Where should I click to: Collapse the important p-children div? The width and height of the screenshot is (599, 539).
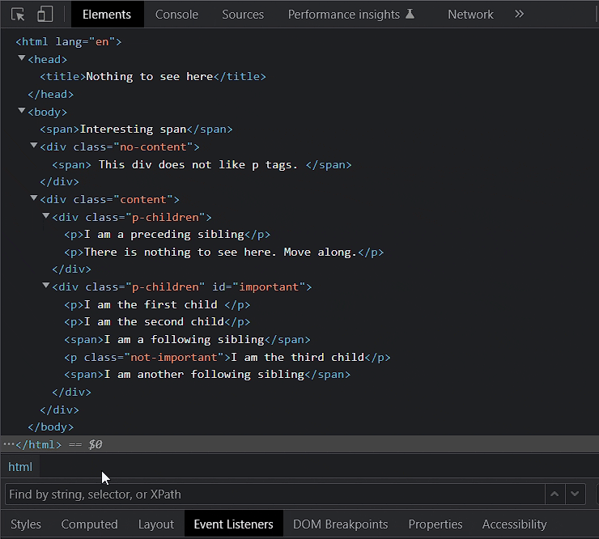[46, 286]
